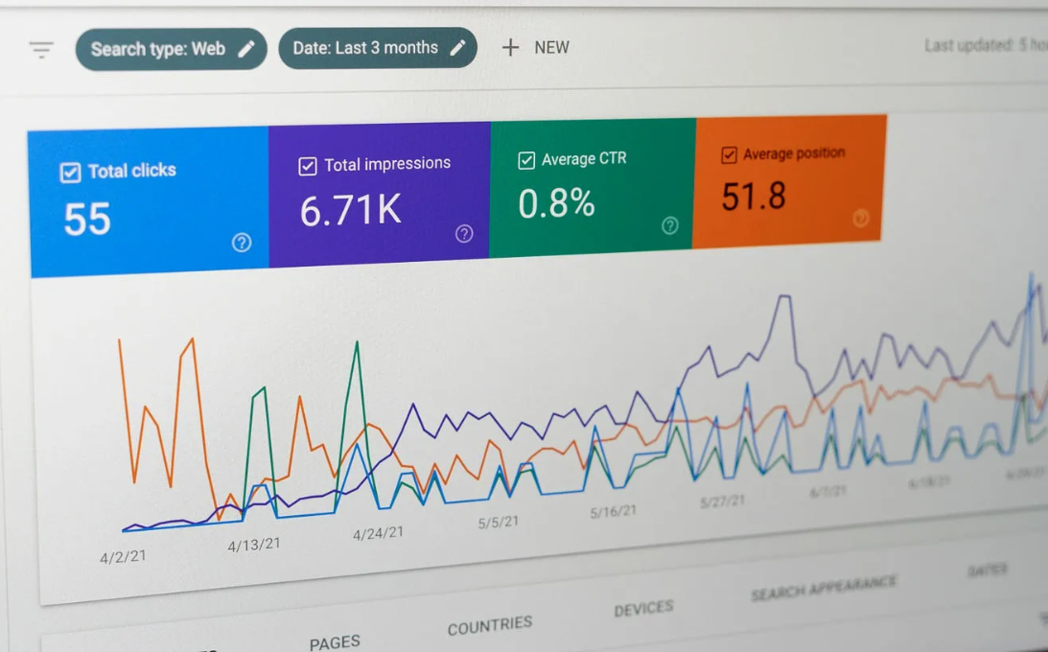Screen dimensions: 1048x652
Task: Open the COUNTRIES tab
Action: [x=489, y=626]
